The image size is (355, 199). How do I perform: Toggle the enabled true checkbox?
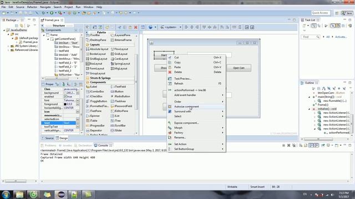[65, 97]
